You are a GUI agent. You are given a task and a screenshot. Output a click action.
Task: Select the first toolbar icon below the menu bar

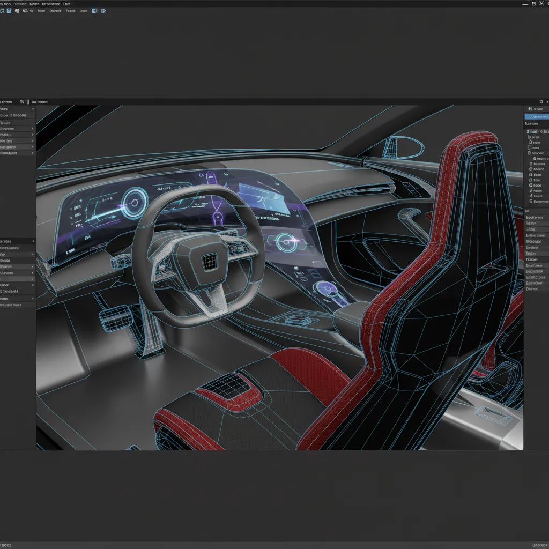click(3, 11)
